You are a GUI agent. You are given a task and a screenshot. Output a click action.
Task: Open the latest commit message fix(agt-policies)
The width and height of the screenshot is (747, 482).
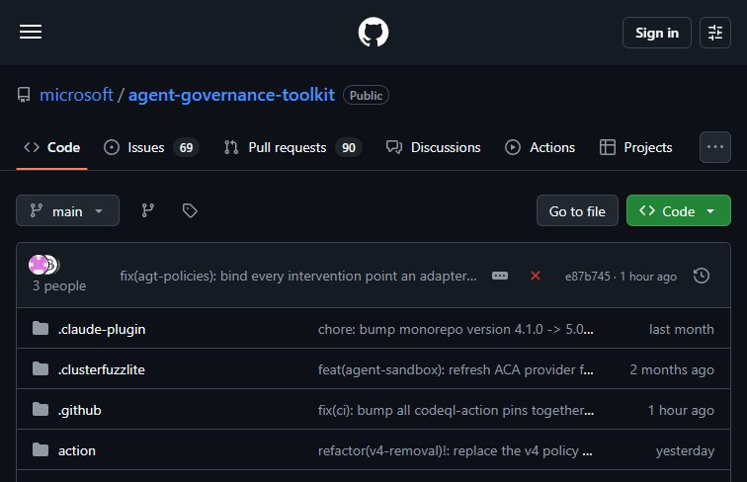pyautogui.click(x=298, y=277)
